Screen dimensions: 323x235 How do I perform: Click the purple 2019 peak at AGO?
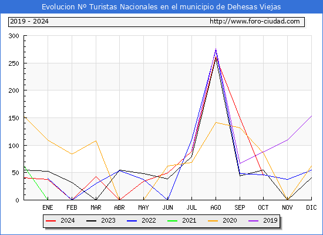click(216, 49)
